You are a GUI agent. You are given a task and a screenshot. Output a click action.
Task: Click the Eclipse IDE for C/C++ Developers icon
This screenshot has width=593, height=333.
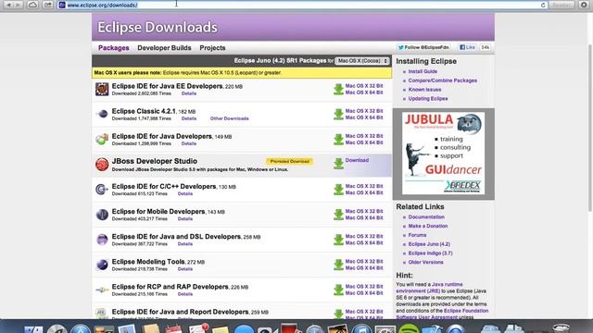(102, 189)
